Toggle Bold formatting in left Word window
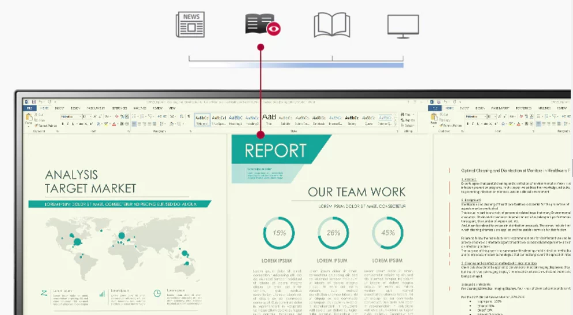This screenshot has width=573, height=315. 63,124
